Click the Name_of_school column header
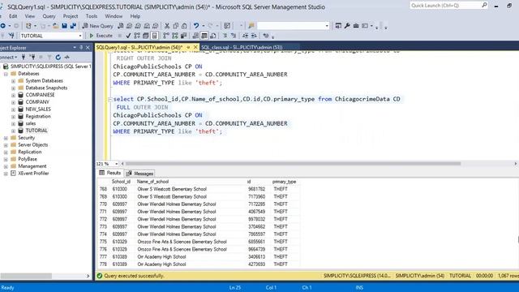 point(152,182)
